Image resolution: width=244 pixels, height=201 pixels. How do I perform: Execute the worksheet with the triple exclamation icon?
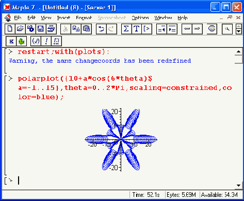click(x=56, y=41)
